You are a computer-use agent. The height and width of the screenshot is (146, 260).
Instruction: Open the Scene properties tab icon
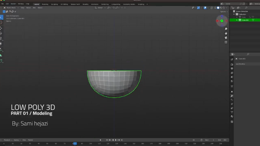[x=232, y=77]
